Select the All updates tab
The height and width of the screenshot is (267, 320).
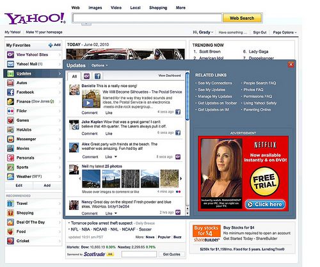tap(74, 76)
